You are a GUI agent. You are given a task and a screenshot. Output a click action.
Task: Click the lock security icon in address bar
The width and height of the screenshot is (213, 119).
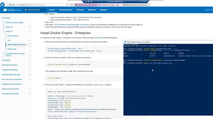click(71, 5)
